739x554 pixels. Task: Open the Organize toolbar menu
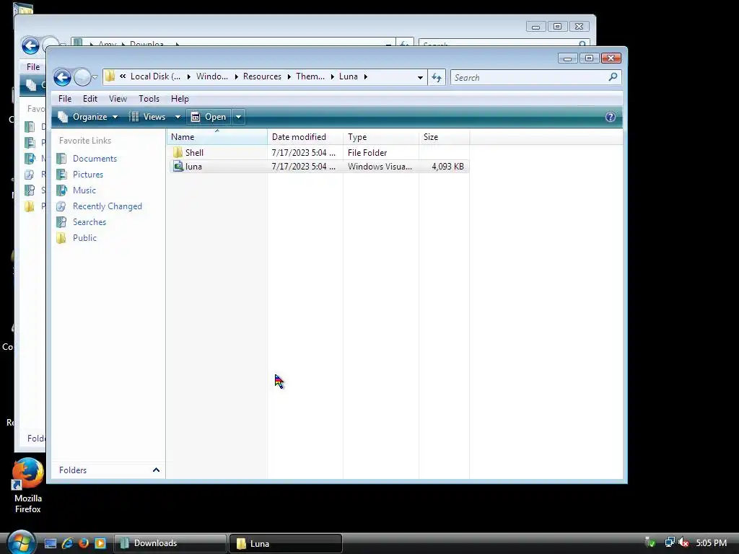point(87,117)
